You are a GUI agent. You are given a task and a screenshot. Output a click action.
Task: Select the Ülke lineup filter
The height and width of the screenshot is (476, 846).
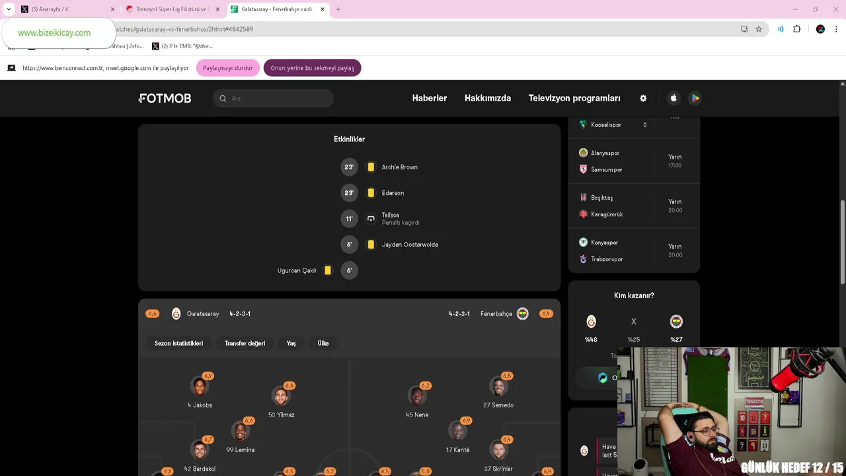[323, 343]
